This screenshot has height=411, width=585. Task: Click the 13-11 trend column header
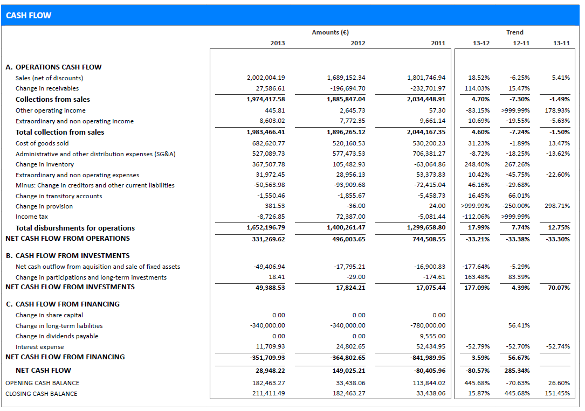(x=561, y=43)
